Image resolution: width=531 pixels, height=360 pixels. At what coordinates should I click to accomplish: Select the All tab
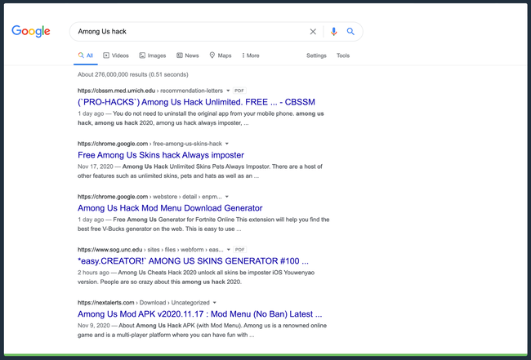click(x=85, y=56)
